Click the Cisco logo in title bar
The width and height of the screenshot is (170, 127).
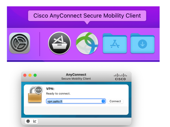coord(120,77)
